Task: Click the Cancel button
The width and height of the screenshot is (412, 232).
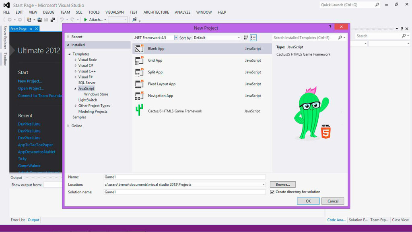Action: tap(333, 201)
